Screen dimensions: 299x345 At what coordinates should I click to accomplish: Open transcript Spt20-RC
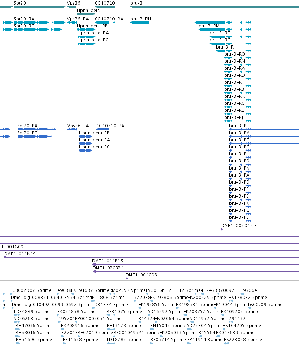(x=24, y=26)
